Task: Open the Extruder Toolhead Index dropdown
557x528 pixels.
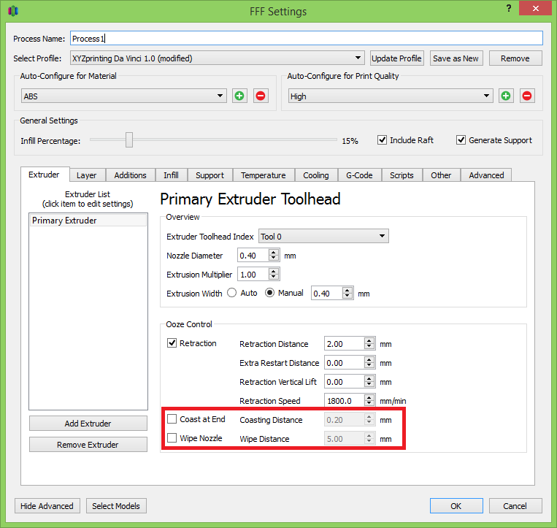Action: pyautogui.click(x=323, y=237)
